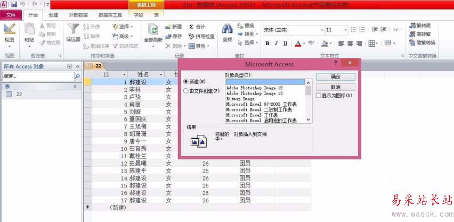Switch to the 表 ribbon tab
454x222 pixels.
click(156, 15)
